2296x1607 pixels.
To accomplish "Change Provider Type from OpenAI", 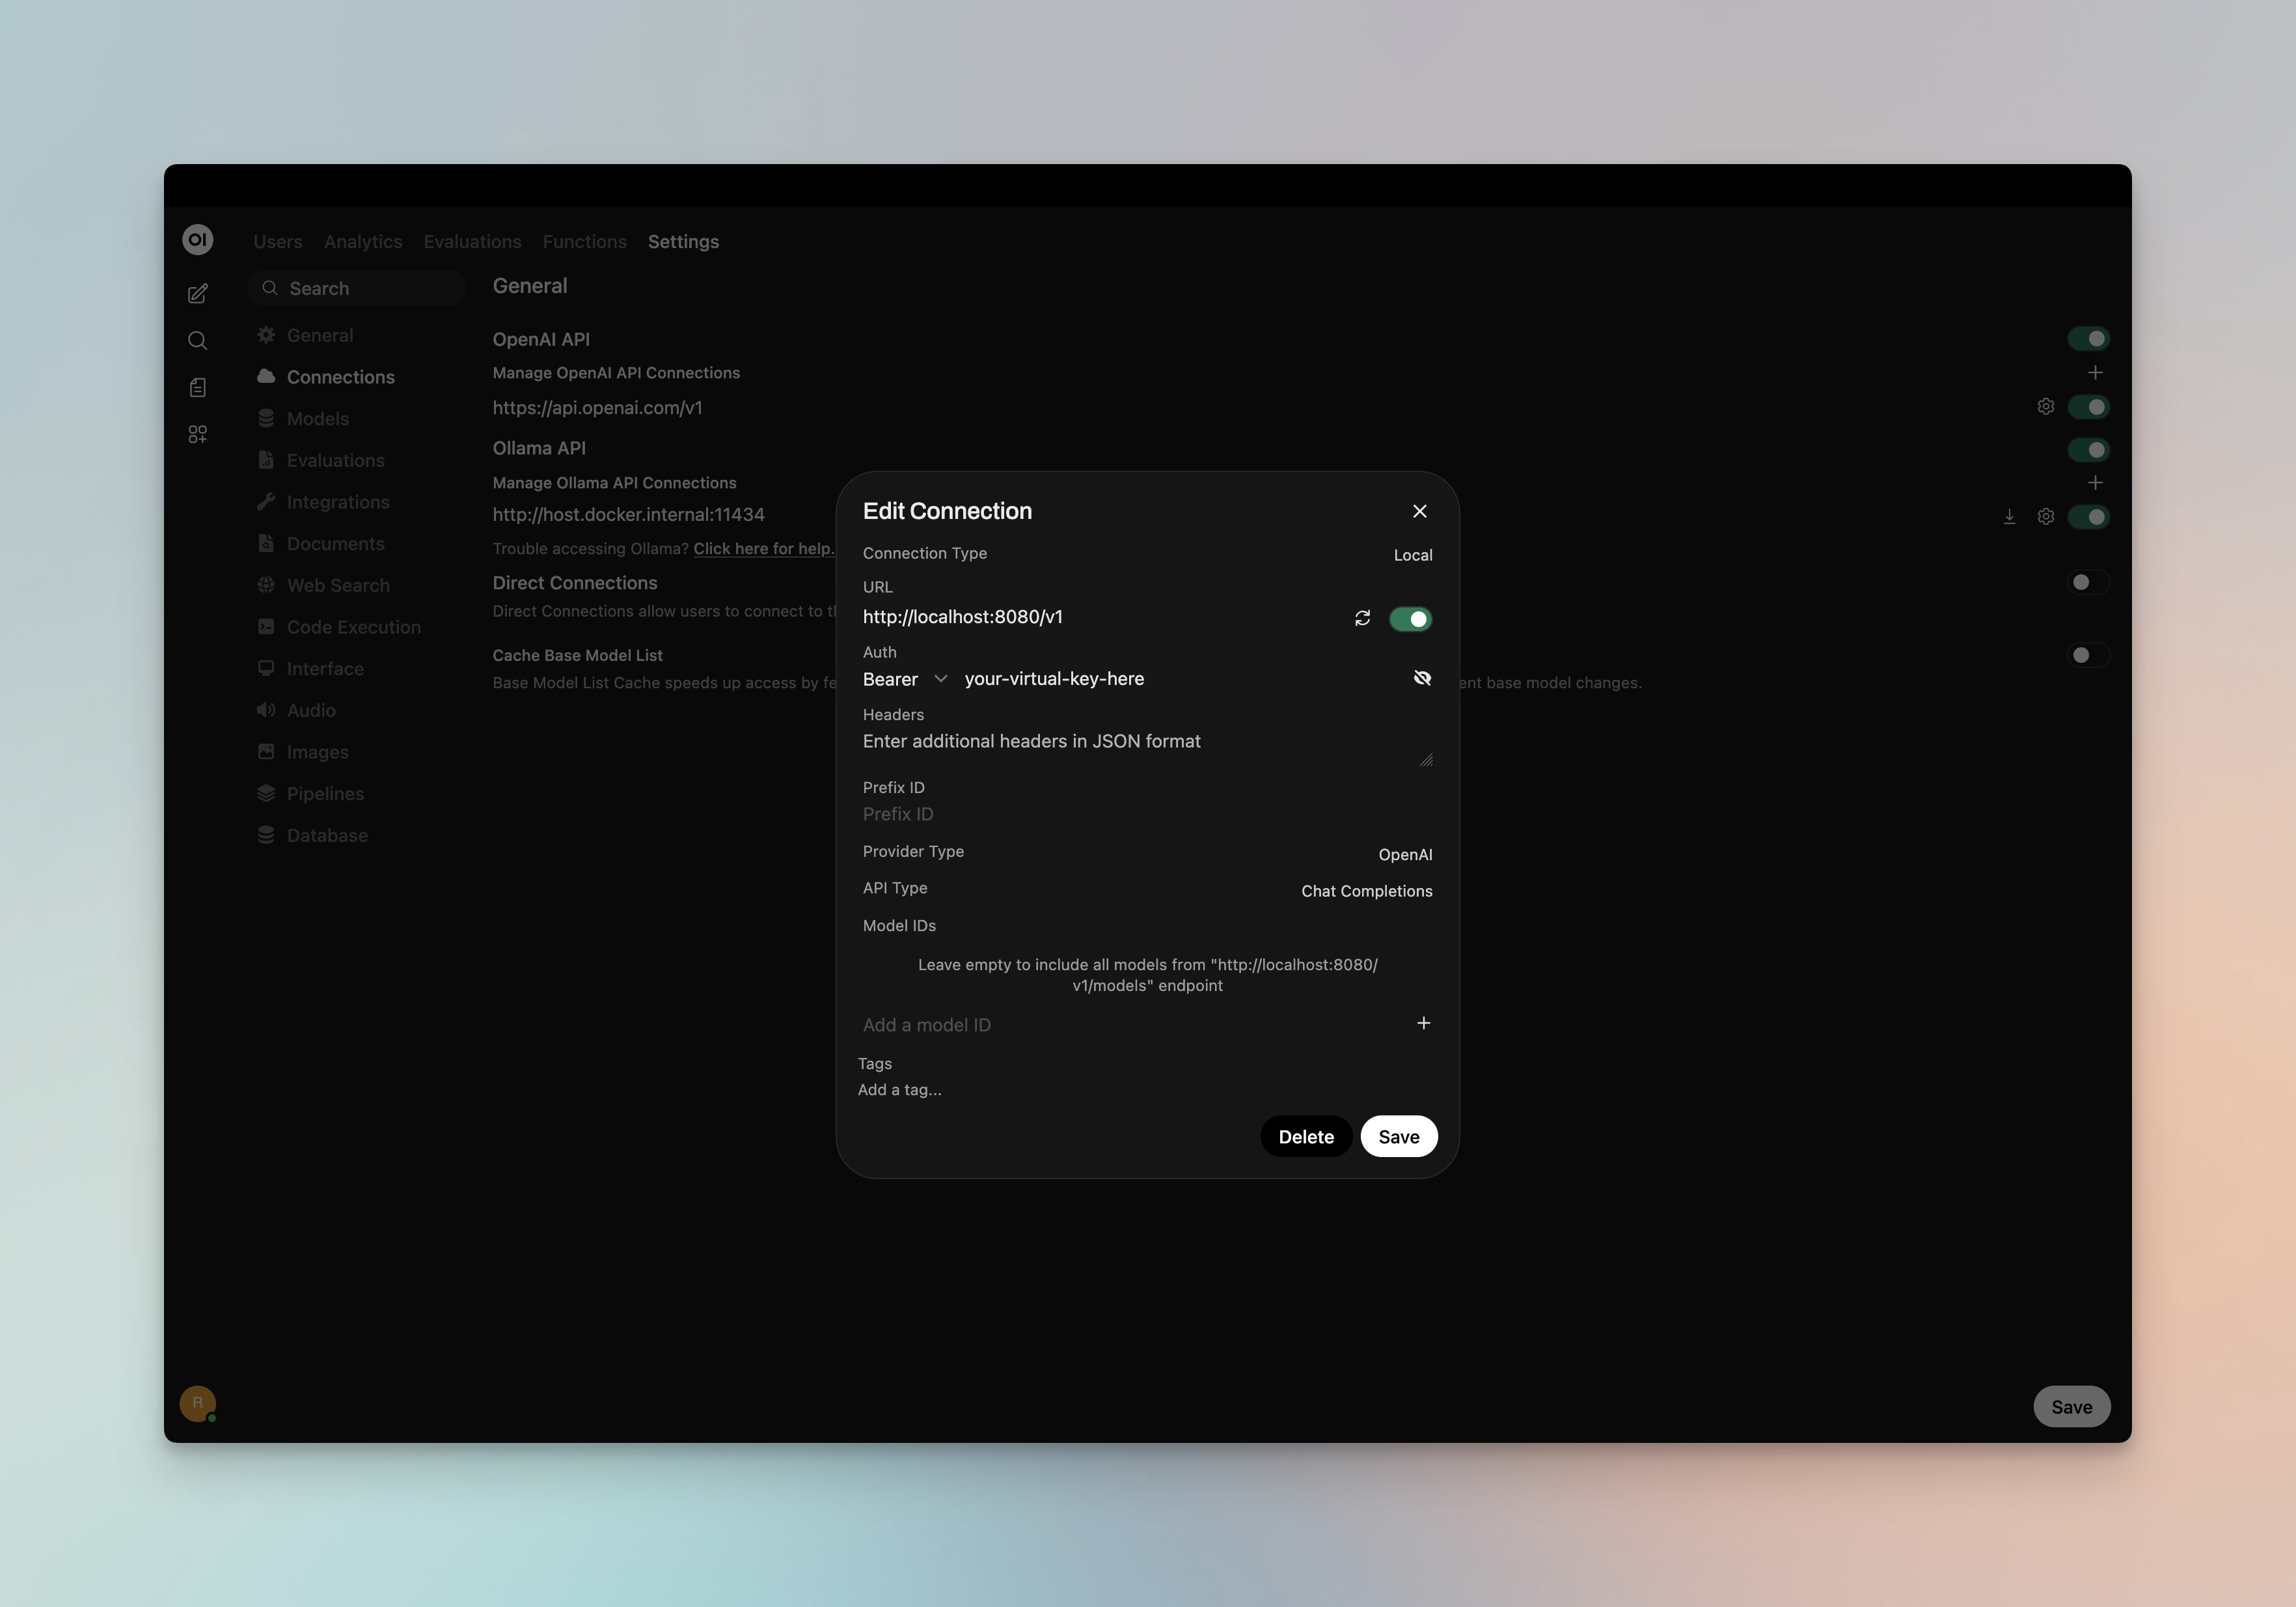I will click(x=1405, y=854).
